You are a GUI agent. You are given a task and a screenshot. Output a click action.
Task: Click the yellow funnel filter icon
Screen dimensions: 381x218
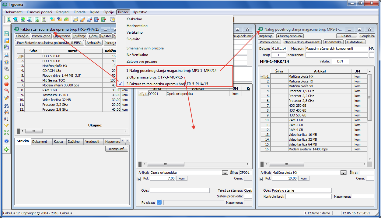point(6,126)
